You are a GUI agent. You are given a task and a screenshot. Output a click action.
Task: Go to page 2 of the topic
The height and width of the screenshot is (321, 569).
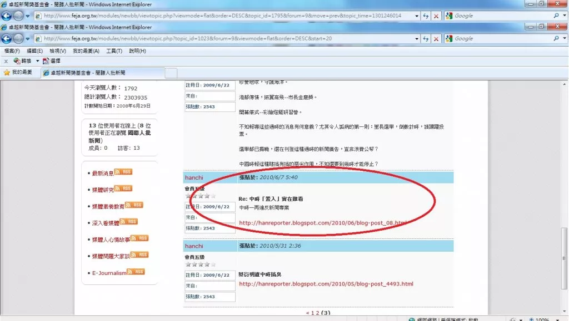click(x=317, y=313)
